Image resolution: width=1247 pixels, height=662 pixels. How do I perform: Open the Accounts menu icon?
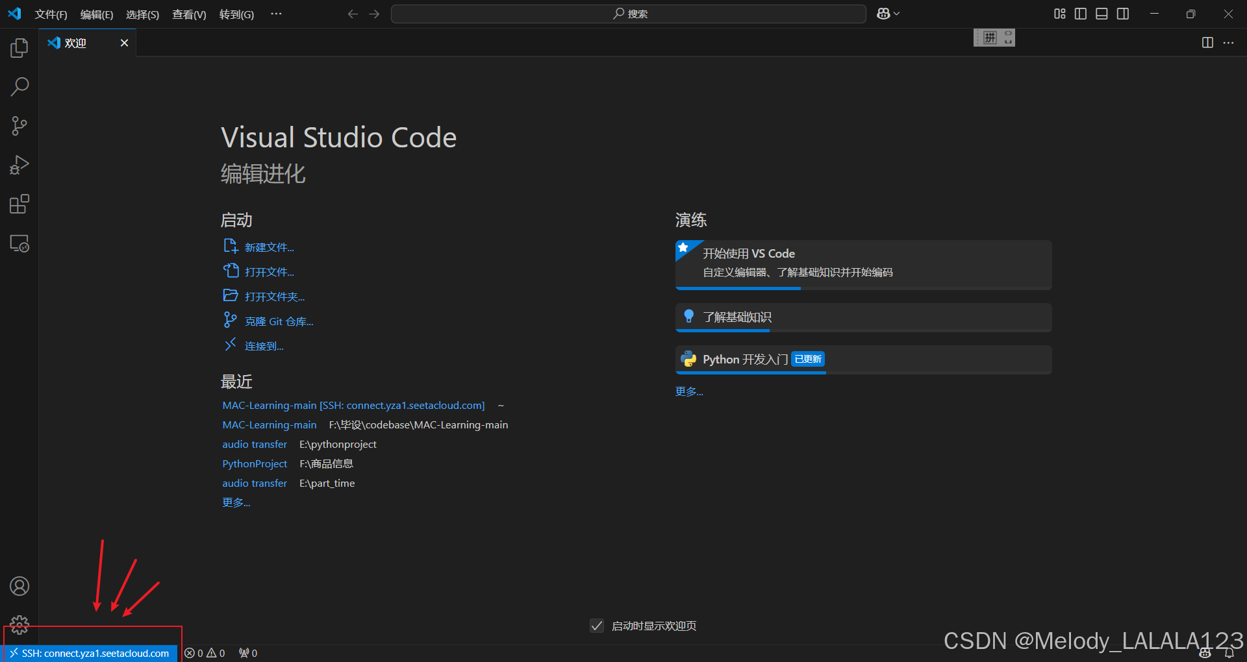tap(19, 586)
